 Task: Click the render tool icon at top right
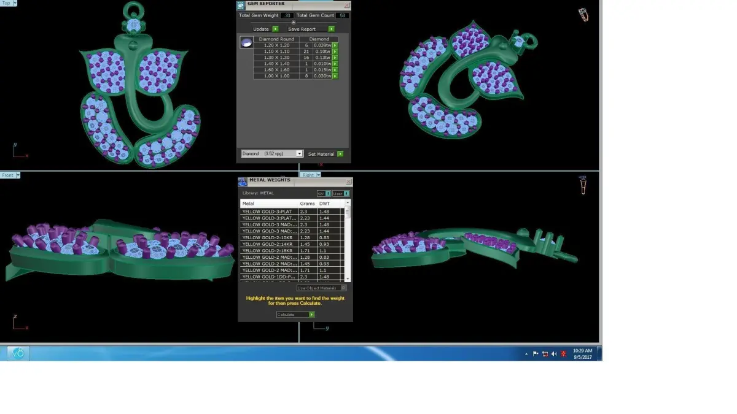click(583, 14)
